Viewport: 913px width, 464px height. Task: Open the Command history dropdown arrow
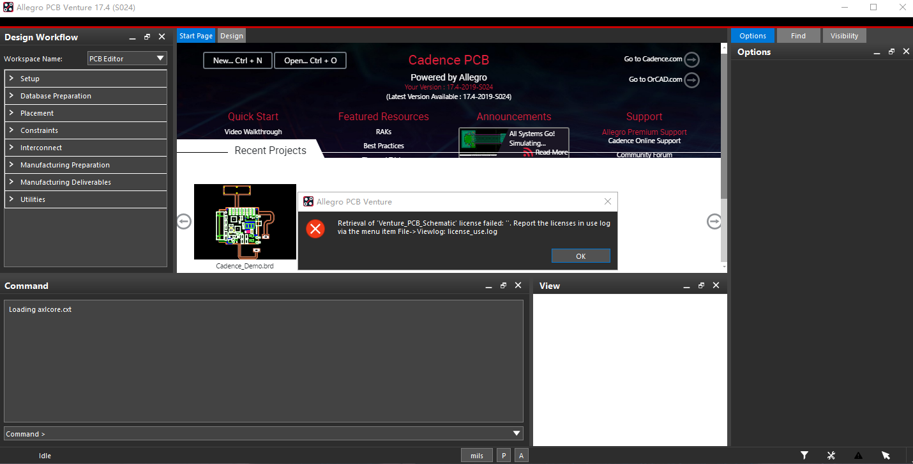[x=517, y=433]
